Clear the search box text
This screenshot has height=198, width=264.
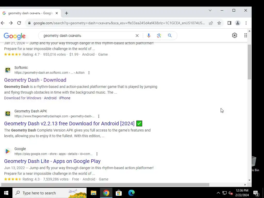pos(137,36)
